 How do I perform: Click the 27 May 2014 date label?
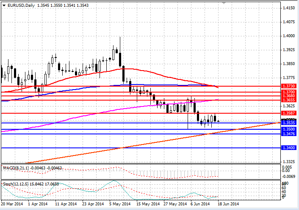point(175,204)
